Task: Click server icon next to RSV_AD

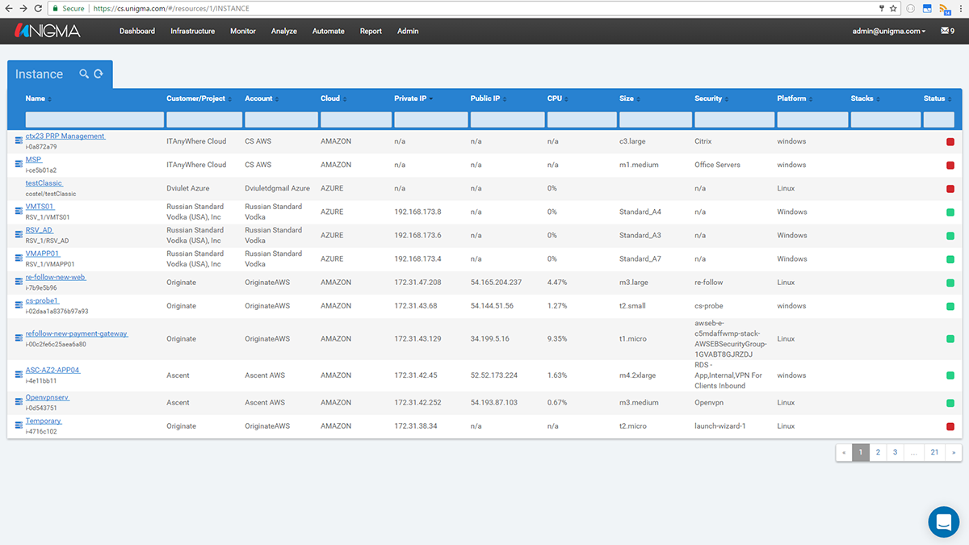Action: (19, 235)
